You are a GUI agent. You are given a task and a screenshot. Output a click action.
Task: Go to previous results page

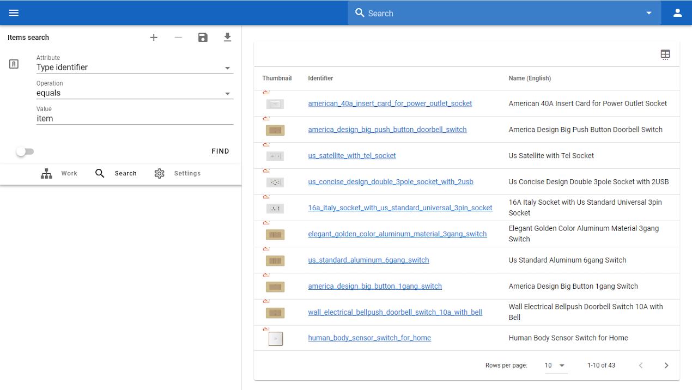[x=641, y=365]
